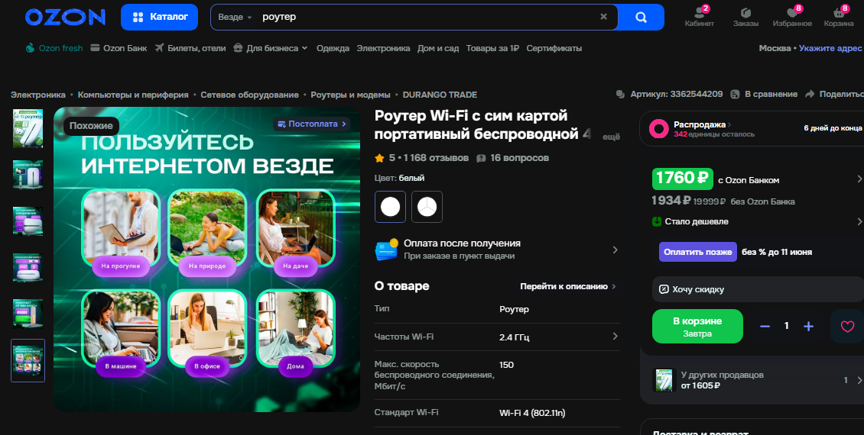Viewport: 864px width, 435px height.
Task: Open the Корзина cart icon
Action: 839,17
